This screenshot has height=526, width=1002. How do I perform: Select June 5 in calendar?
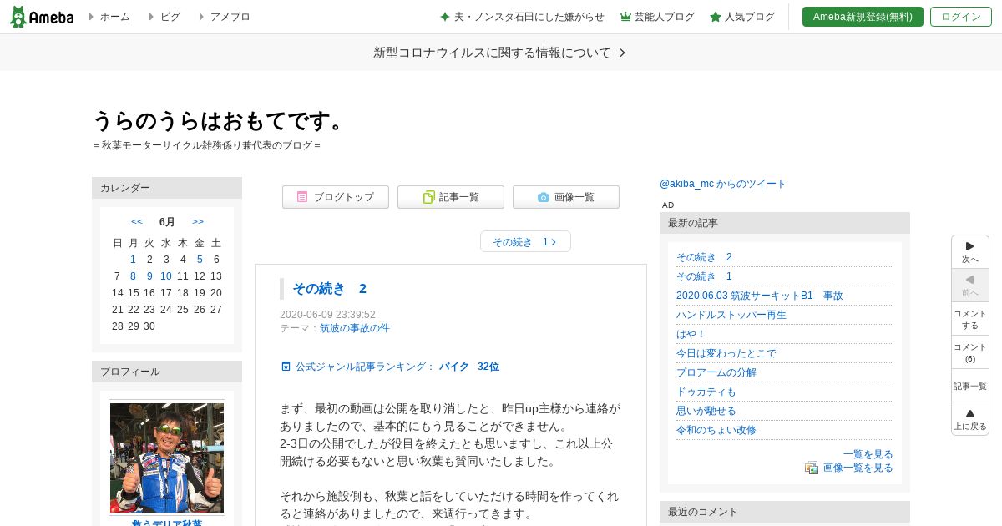pyautogui.click(x=200, y=260)
